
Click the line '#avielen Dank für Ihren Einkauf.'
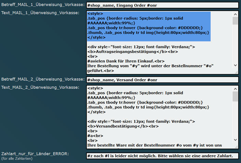tap(126, 61)
